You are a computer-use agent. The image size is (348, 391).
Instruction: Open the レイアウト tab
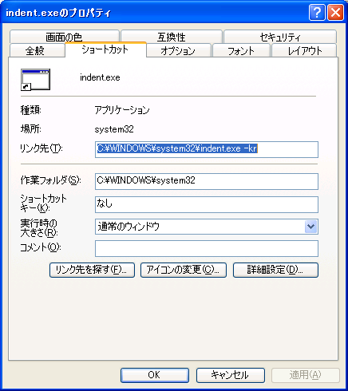coord(304,50)
